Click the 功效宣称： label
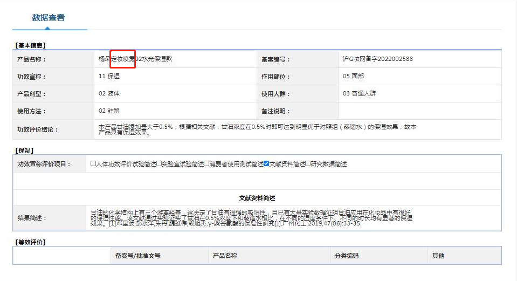Viewport: 517px width, 281px height. [x=32, y=77]
